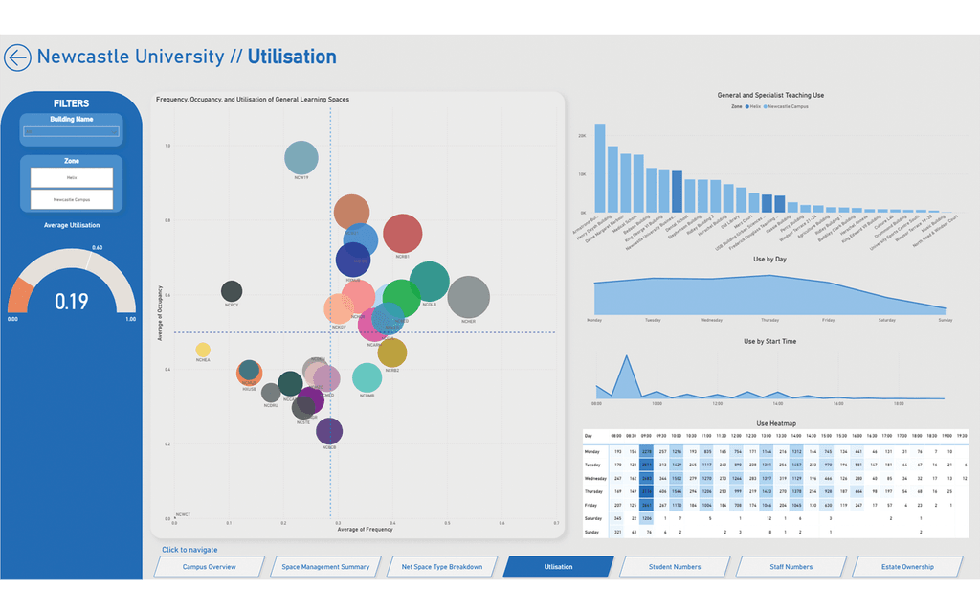Click the Day column header in heatmap
The width and height of the screenshot is (980, 613).
click(x=589, y=436)
